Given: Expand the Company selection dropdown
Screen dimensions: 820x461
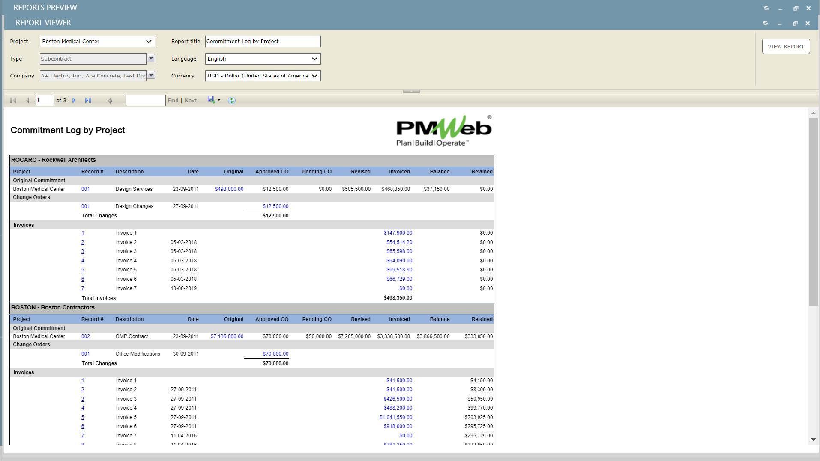Looking at the screenshot, I should pyautogui.click(x=151, y=75).
